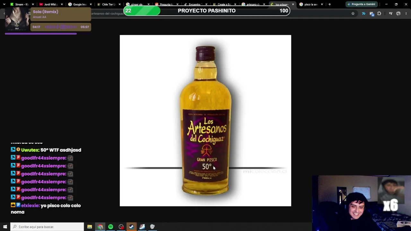Open the blue translate extension icon

tap(363, 13)
